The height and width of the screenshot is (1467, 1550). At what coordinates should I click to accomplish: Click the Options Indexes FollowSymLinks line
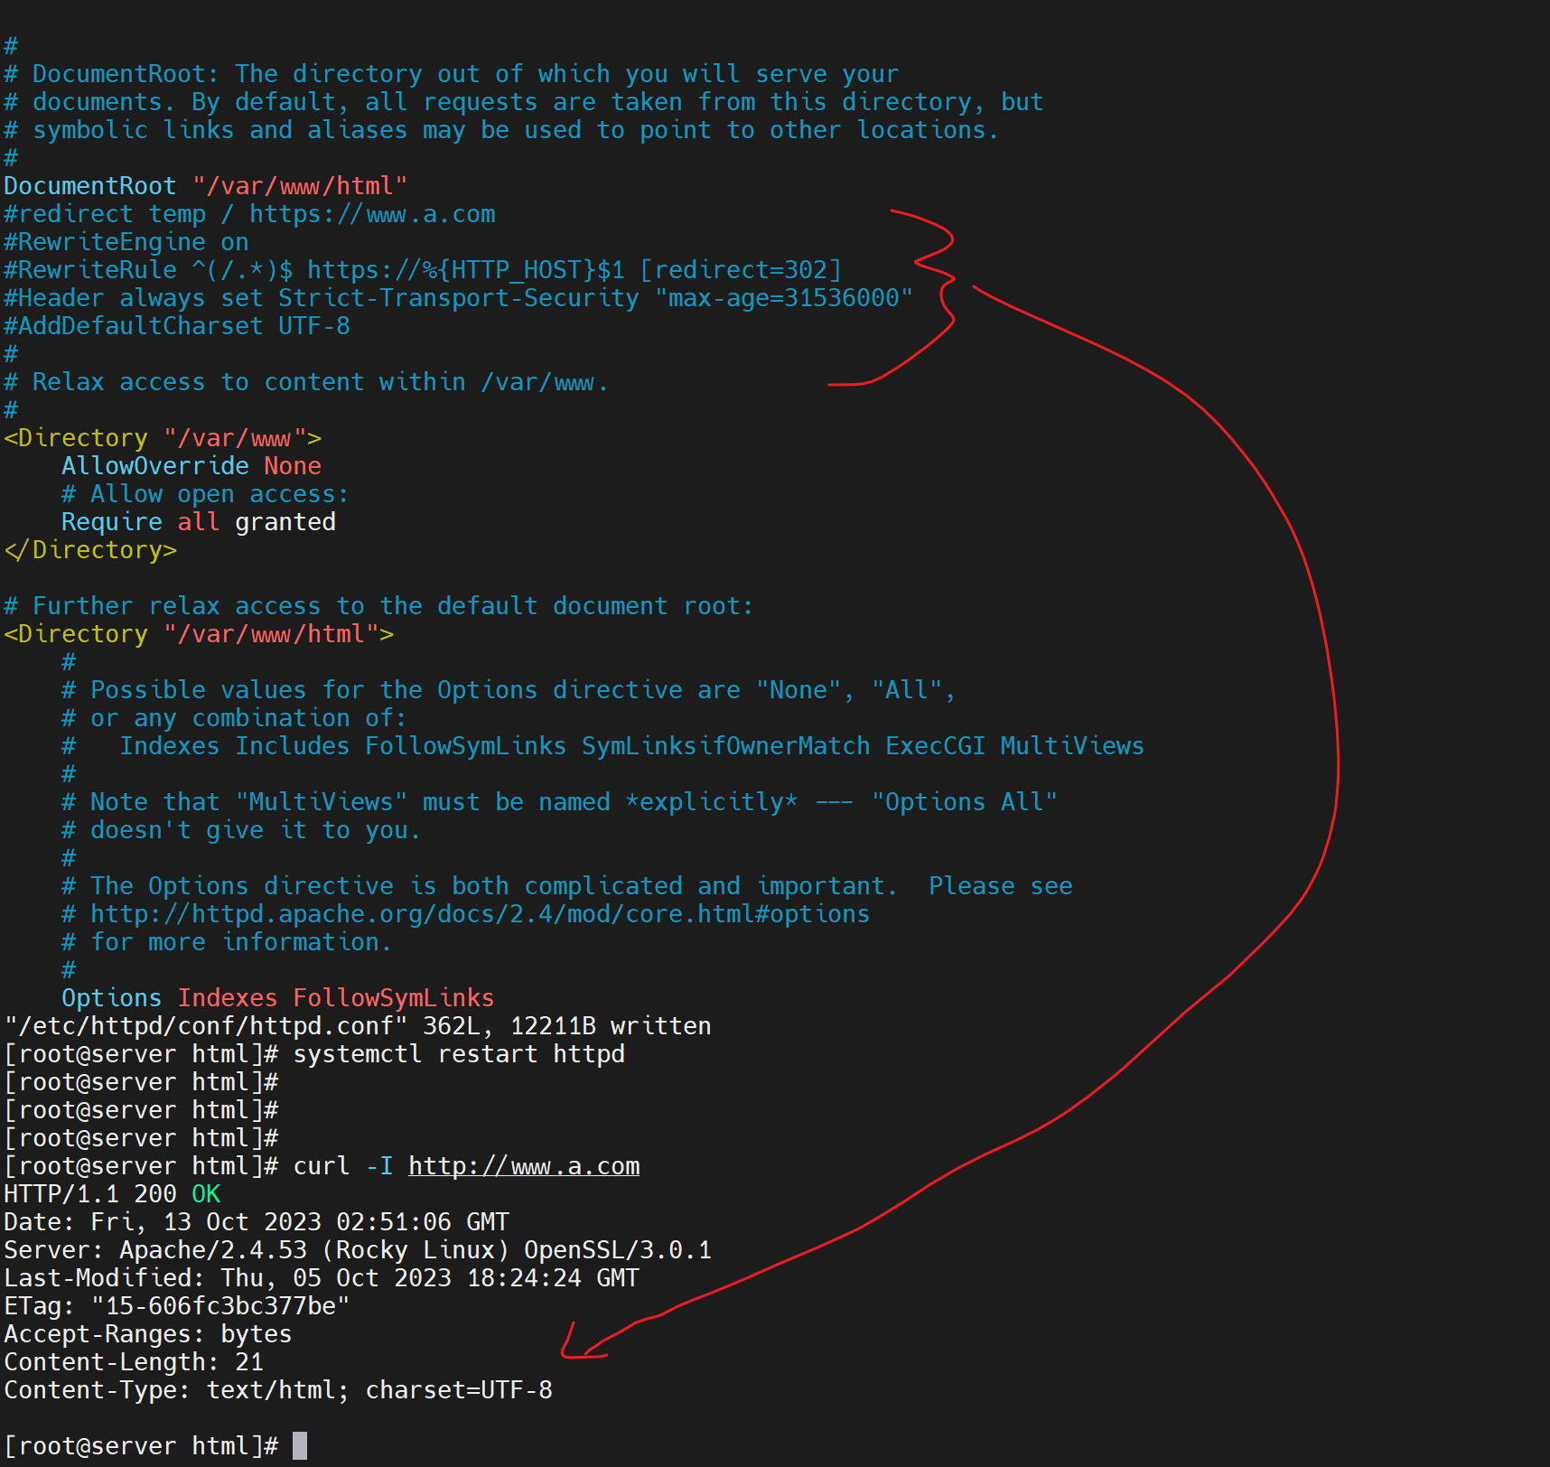[x=277, y=998]
